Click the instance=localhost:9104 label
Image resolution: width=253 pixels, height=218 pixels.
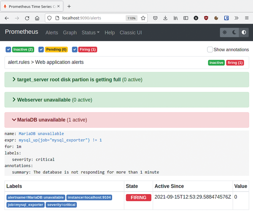(89, 197)
